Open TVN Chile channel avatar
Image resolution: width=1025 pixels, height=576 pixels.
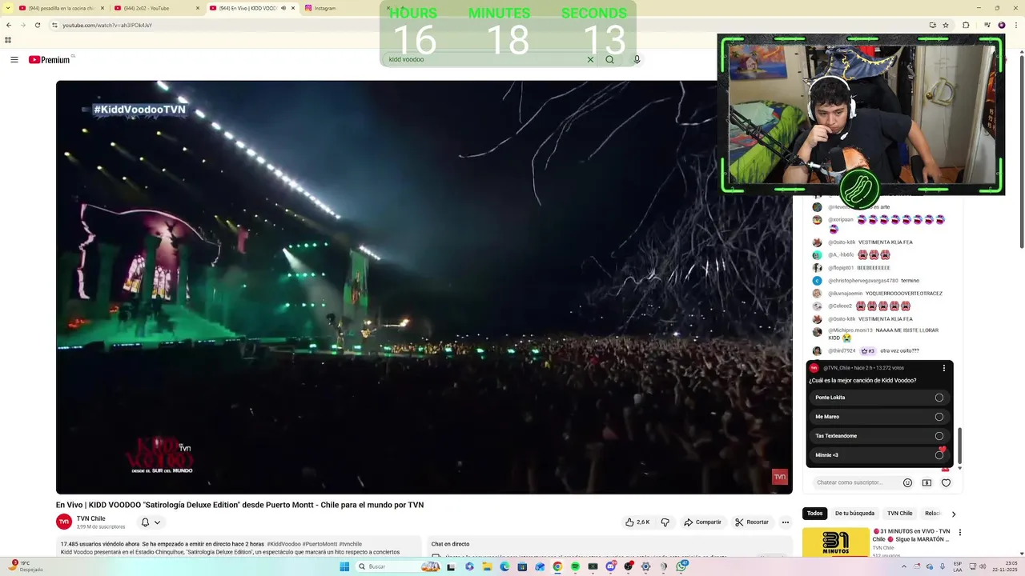[x=64, y=522]
